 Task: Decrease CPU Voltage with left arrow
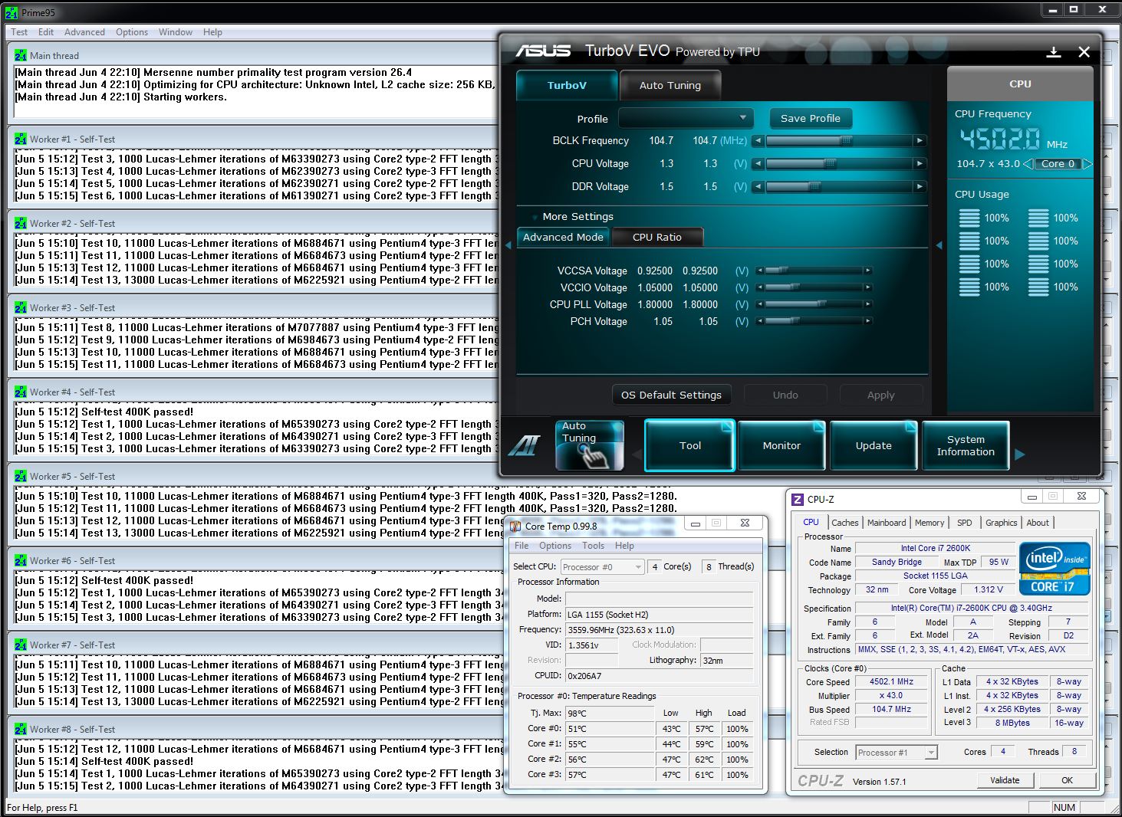click(x=758, y=163)
